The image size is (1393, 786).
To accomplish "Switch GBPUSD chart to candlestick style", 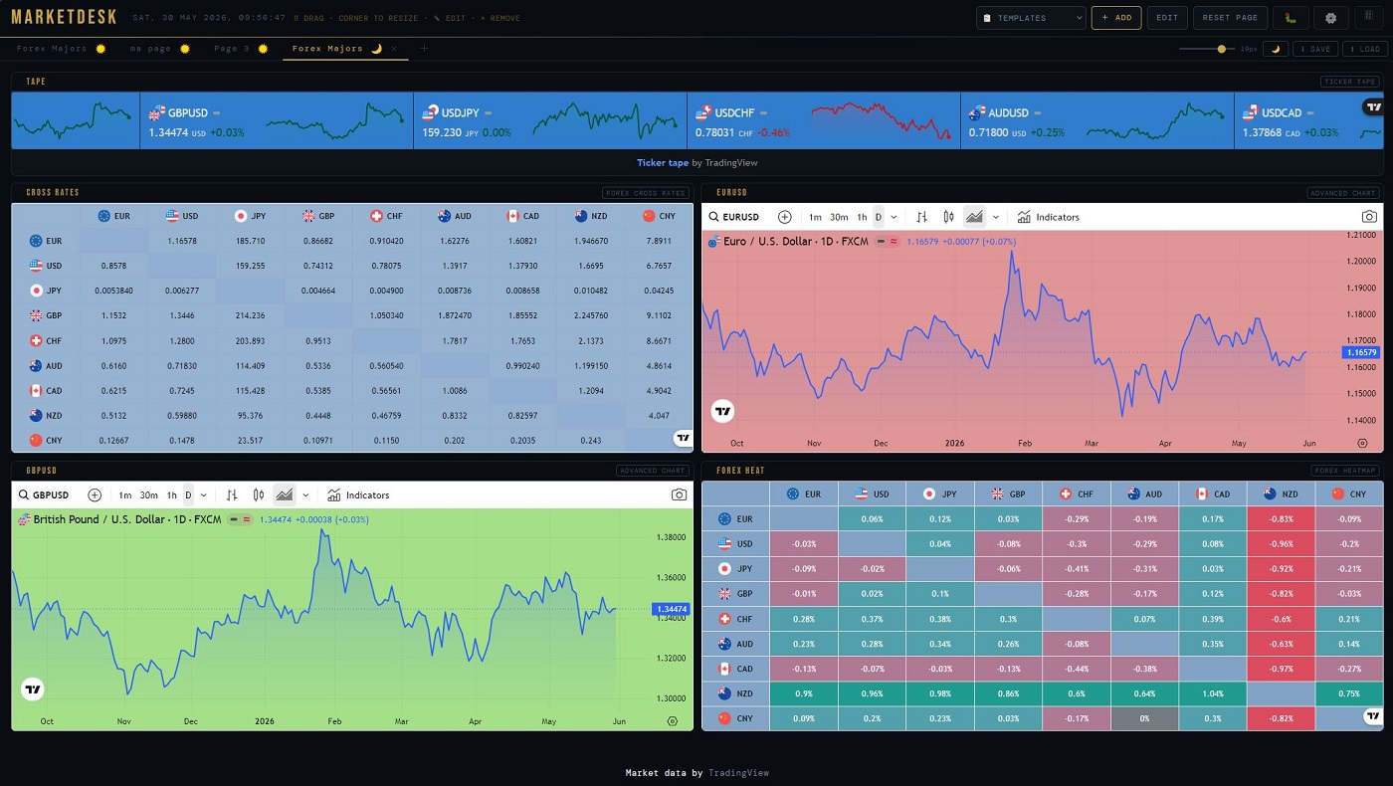I will click(x=259, y=494).
